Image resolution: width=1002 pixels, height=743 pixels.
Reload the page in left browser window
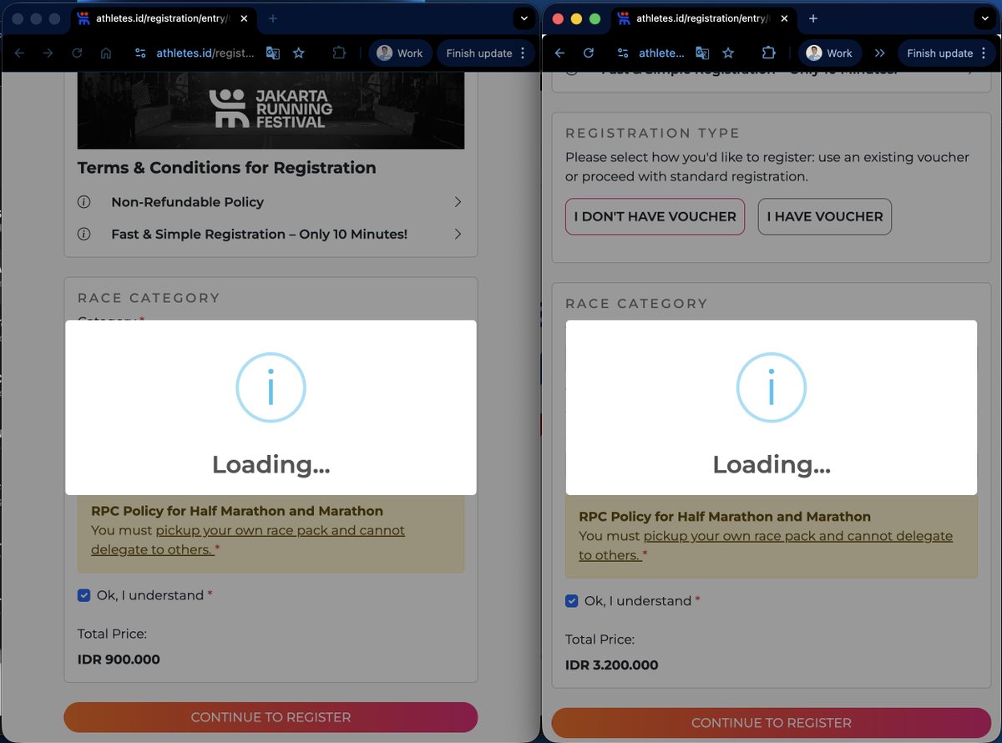pyautogui.click(x=77, y=53)
